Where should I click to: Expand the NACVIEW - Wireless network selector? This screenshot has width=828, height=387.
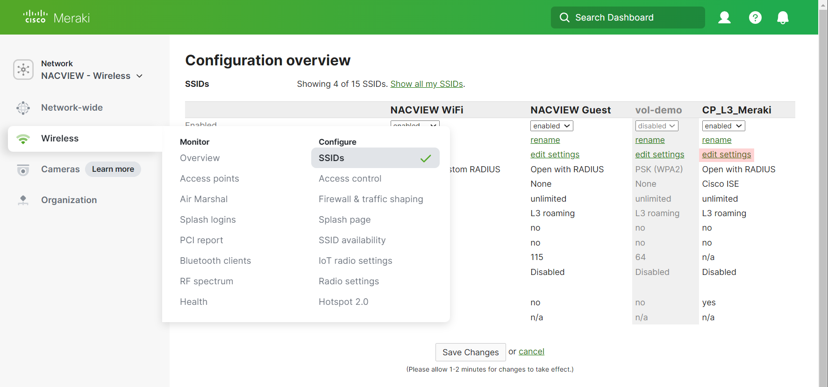(x=92, y=76)
